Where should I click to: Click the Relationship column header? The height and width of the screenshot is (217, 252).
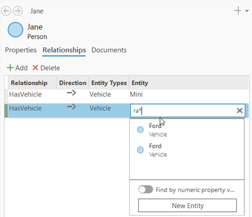click(x=32, y=83)
